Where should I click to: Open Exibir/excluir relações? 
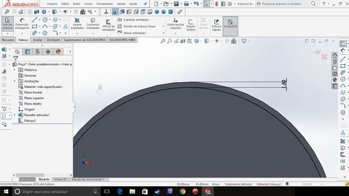(x=176, y=24)
